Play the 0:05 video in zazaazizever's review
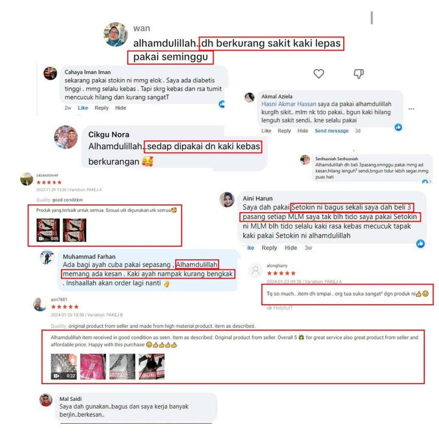Viewport: 439px width, 439px height. 48,230
